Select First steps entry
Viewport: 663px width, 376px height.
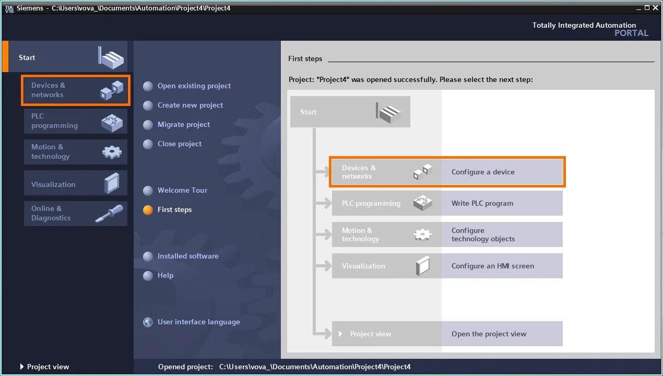pos(174,210)
